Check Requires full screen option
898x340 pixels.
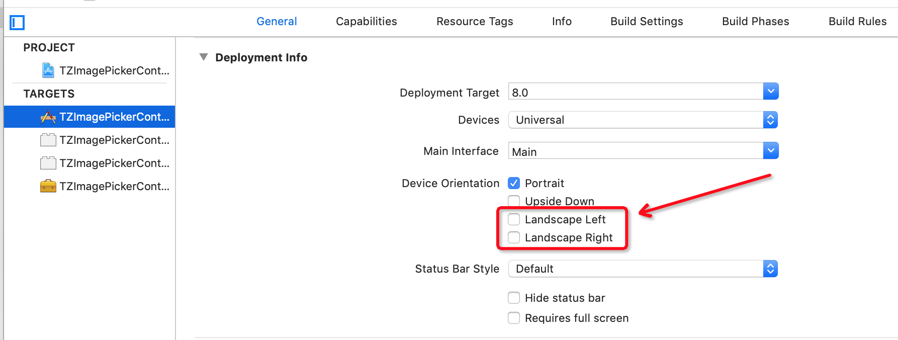click(514, 318)
